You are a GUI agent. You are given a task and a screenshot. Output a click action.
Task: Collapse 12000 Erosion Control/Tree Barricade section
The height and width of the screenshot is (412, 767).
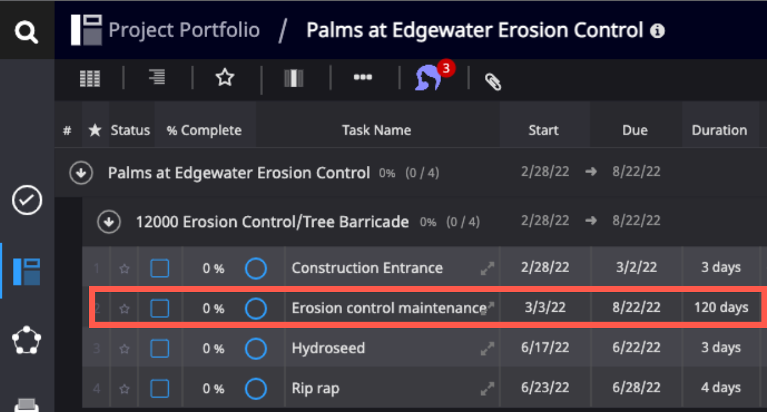(109, 222)
